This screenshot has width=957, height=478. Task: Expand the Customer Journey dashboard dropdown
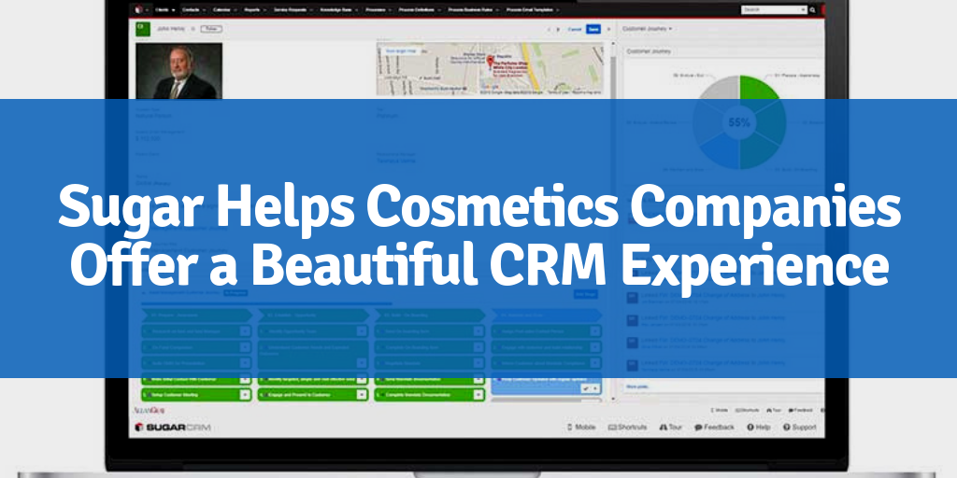pyautogui.click(x=647, y=29)
